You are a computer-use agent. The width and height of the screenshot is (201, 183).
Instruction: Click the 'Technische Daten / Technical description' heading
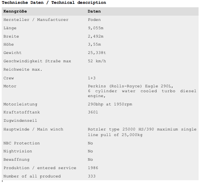click(54, 2)
